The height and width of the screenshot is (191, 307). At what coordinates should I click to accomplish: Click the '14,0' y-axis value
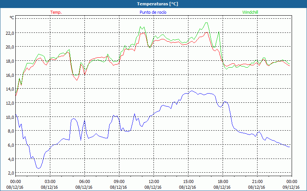click(10, 89)
